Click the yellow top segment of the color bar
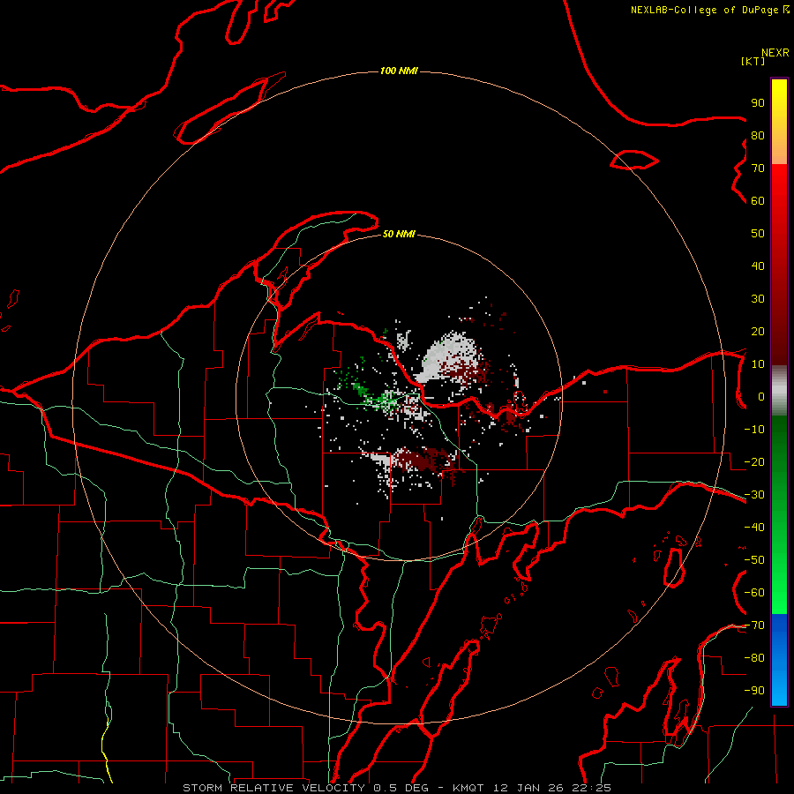 [x=779, y=122]
